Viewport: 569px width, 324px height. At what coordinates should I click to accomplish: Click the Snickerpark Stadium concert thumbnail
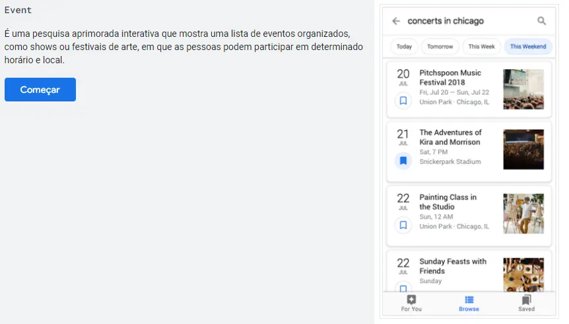point(523,149)
